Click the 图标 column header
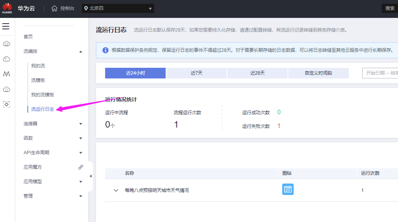Screen dimensions: 398x222 [287, 173]
